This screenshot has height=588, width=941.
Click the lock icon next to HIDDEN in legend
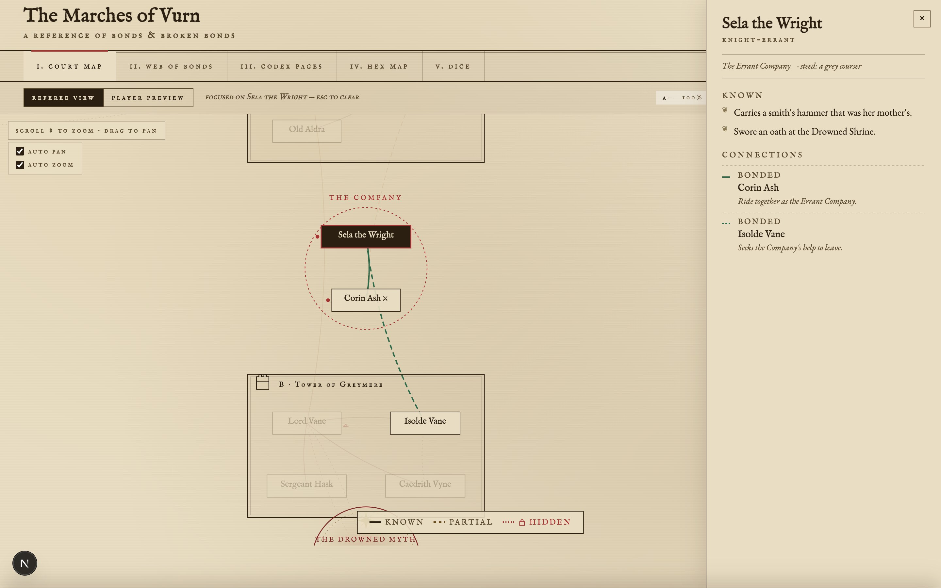pos(522,522)
